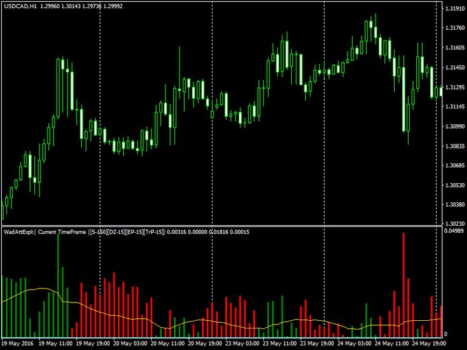Image resolution: width=467 pixels, height=350 pixels.
Task: Click price level 1.30685 on the scale
Action: (455, 165)
